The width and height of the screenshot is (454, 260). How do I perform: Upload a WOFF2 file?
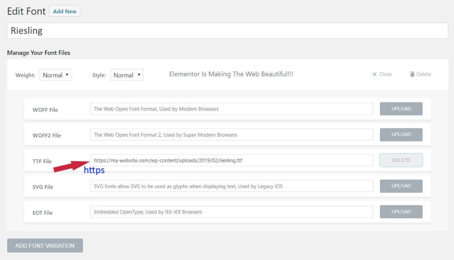(401, 135)
